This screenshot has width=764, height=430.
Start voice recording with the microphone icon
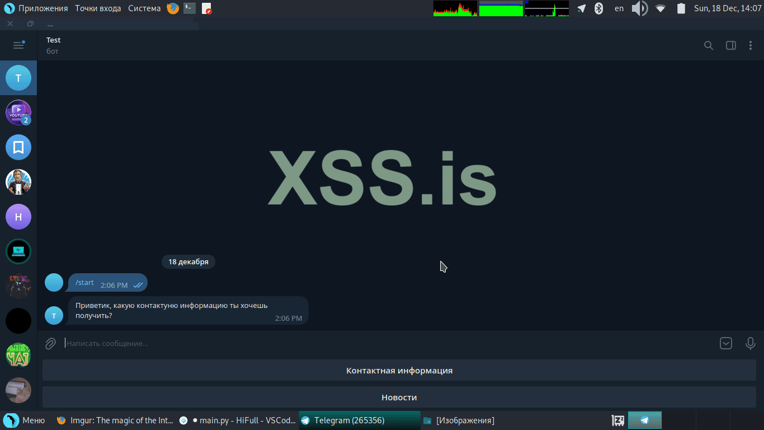pyautogui.click(x=751, y=343)
